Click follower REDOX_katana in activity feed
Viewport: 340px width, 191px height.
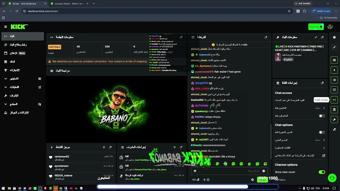tap(63, 175)
